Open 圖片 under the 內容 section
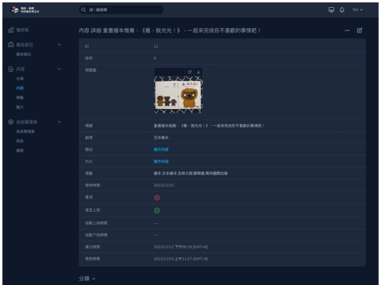Image resolution: width=381 pixels, height=285 pixels. [x=20, y=107]
